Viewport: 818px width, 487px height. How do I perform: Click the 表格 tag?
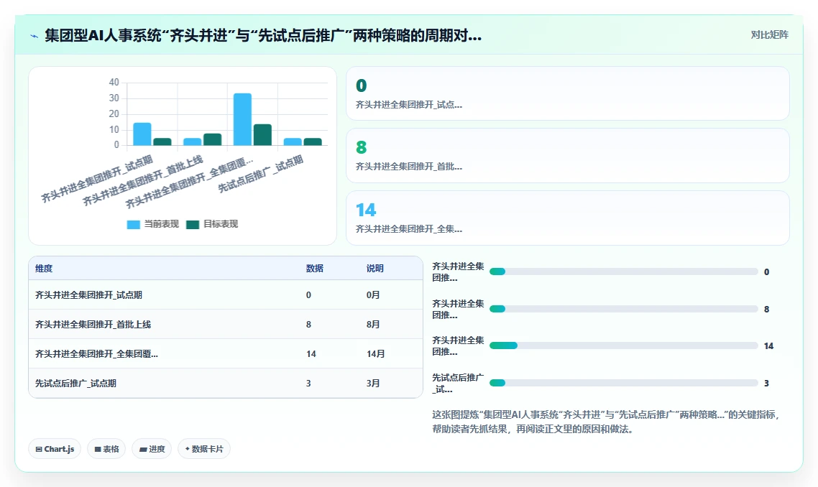pos(106,449)
